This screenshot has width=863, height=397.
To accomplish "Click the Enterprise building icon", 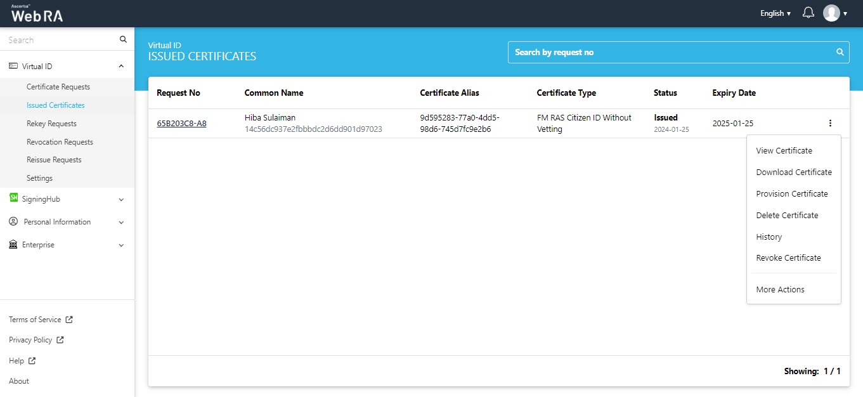I will coord(13,245).
